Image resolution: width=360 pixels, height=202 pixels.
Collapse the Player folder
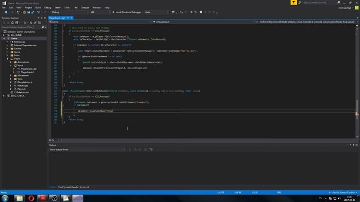(x=7, y=58)
